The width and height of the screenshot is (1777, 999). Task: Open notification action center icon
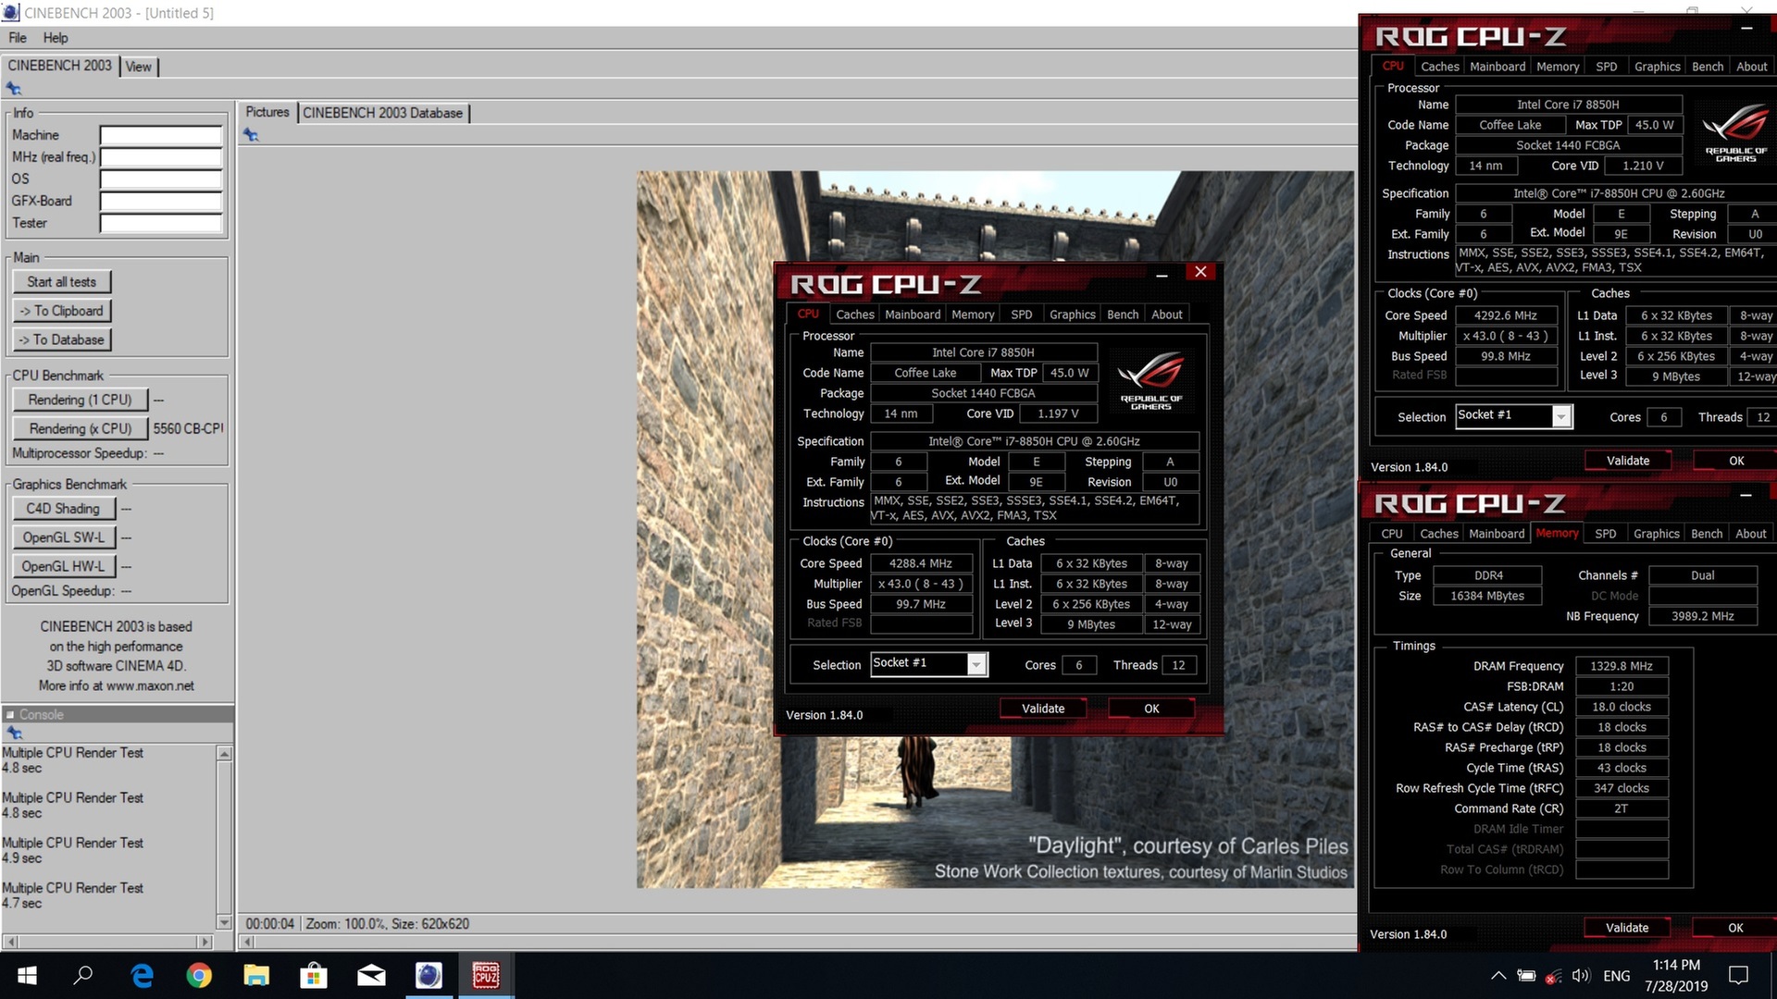pyautogui.click(x=1738, y=975)
